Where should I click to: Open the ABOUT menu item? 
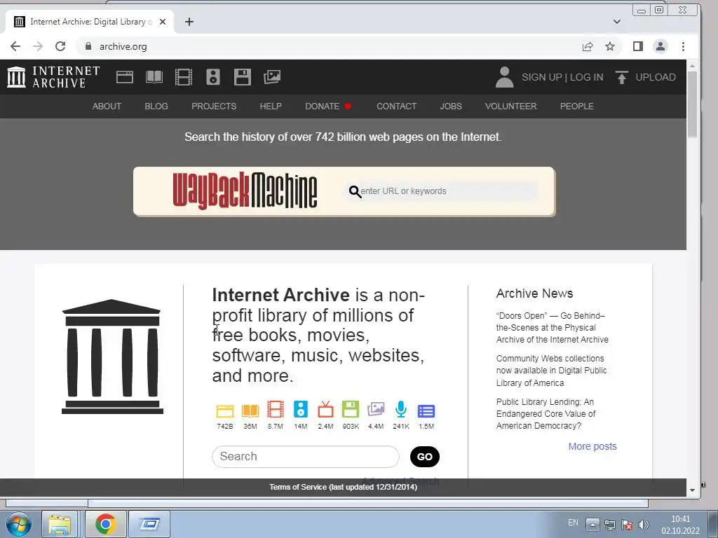point(107,106)
